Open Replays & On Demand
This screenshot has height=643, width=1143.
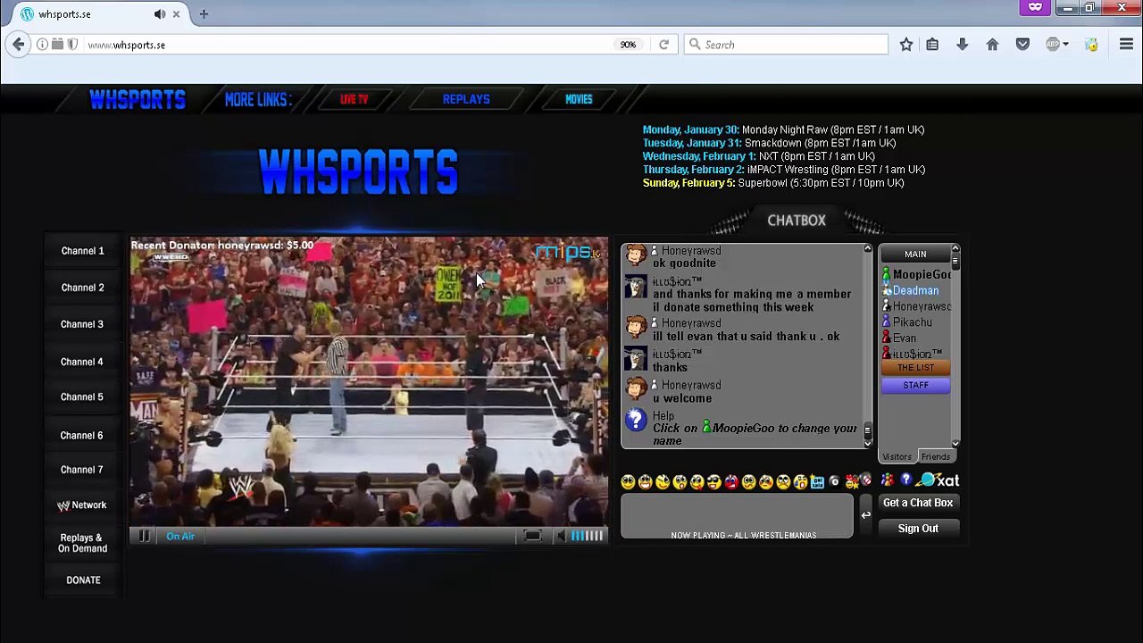(82, 543)
